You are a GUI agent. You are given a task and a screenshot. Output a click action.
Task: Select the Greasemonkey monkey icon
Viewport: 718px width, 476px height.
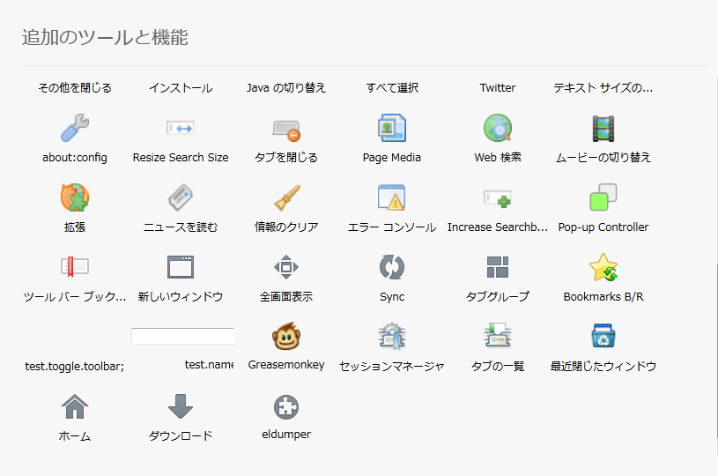click(286, 337)
